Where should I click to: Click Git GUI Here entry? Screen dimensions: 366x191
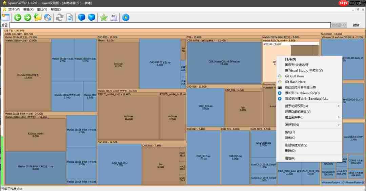tap(309, 76)
